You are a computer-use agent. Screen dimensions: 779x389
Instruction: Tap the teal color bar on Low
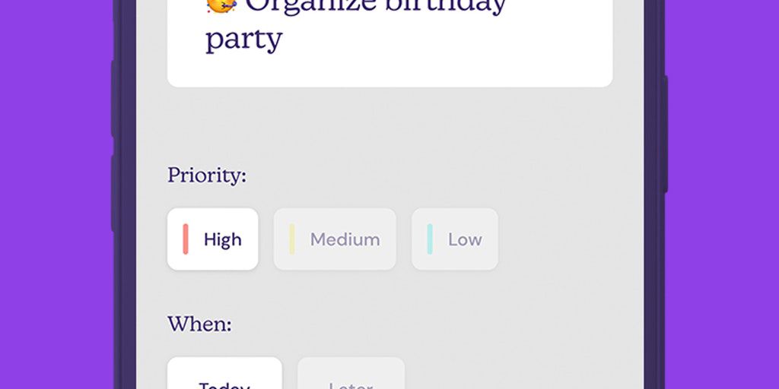tap(430, 239)
